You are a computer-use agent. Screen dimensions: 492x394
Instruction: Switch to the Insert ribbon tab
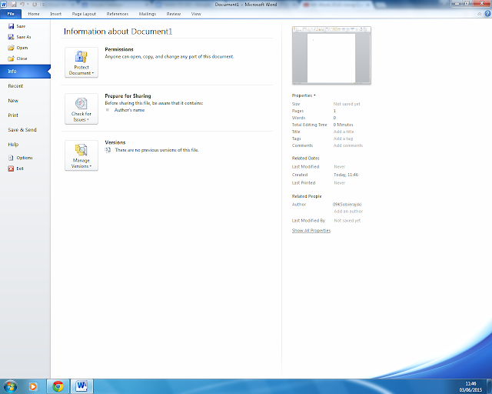pyautogui.click(x=56, y=14)
